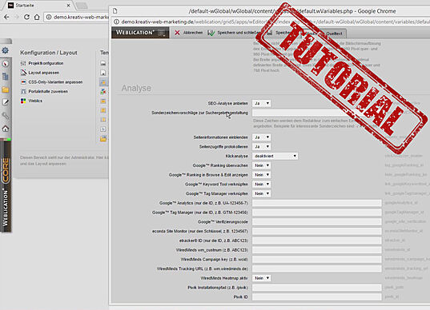The width and height of the screenshot is (430, 310).
Task: Click the colorful Weblics squares icon
Action: click(23, 101)
